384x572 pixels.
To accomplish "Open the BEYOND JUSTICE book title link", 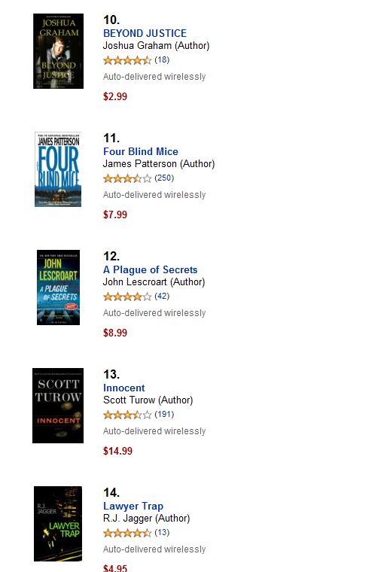I will coord(145,33).
